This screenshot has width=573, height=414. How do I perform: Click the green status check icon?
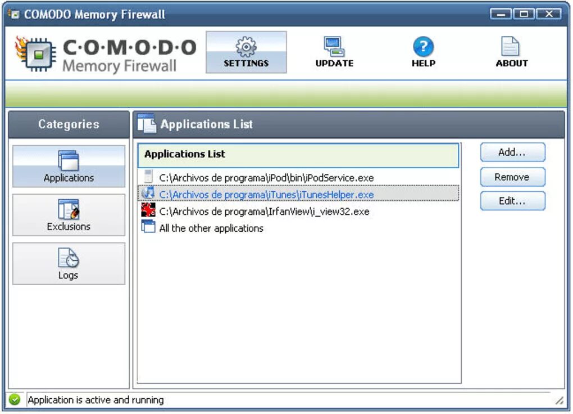click(15, 400)
